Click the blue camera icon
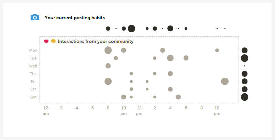This screenshot has height=140, width=275. [x=35, y=17]
